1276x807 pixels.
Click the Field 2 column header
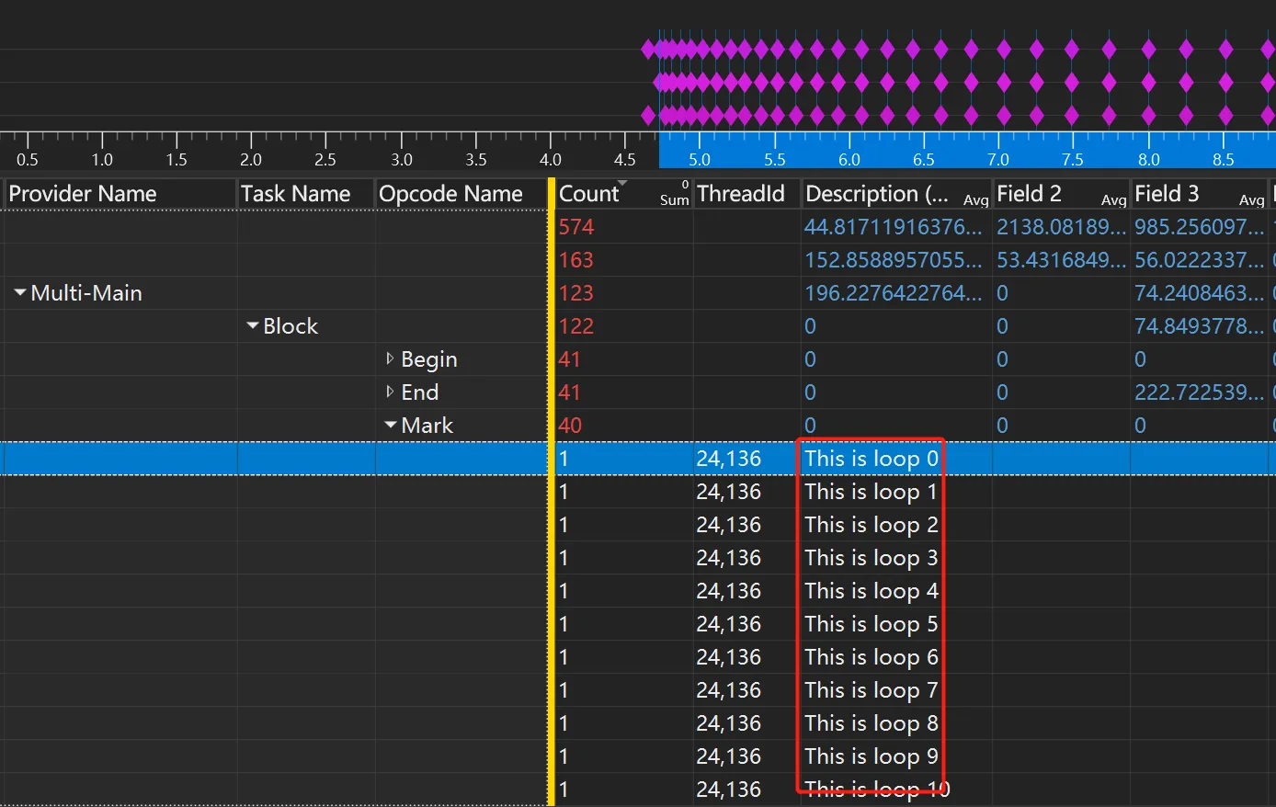click(1029, 194)
